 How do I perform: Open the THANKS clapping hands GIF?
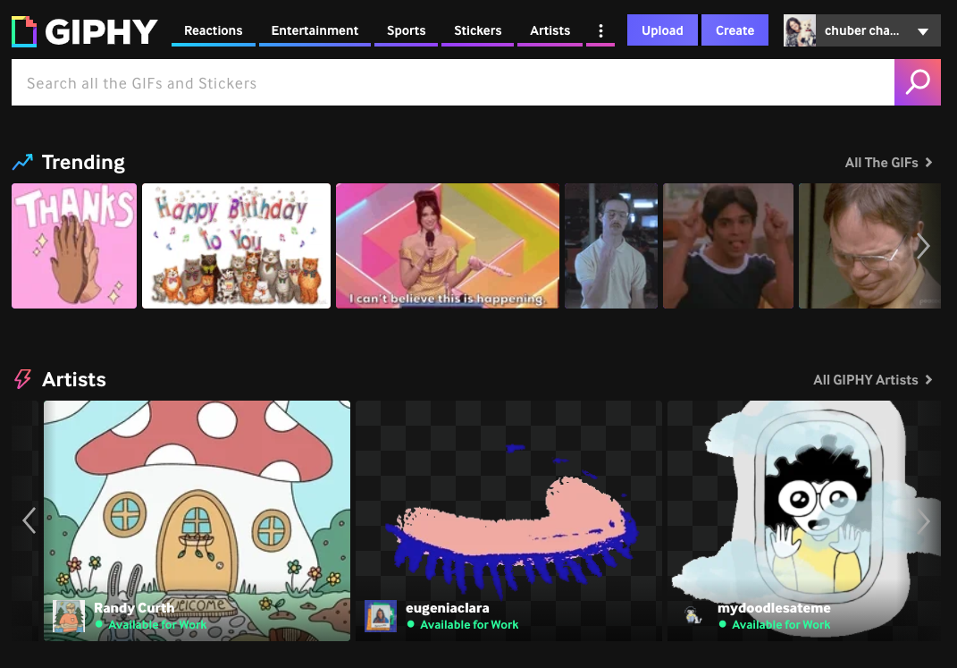(x=74, y=246)
